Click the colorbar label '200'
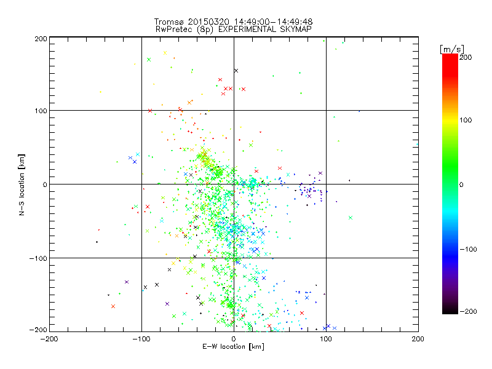492x369 pixels. [x=466, y=57]
